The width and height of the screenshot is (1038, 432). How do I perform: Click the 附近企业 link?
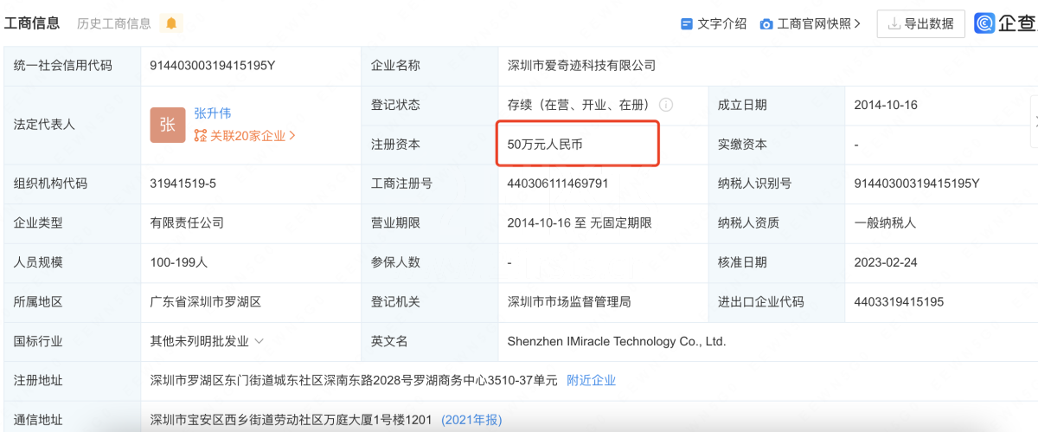click(591, 381)
